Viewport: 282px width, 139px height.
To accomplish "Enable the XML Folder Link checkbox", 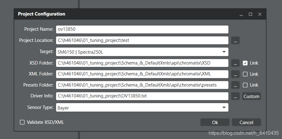I will [245, 74].
